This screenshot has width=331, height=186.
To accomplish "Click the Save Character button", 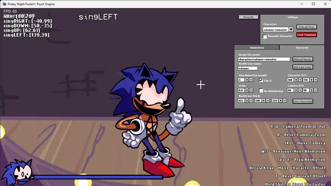I will click(x=303, y=101).
